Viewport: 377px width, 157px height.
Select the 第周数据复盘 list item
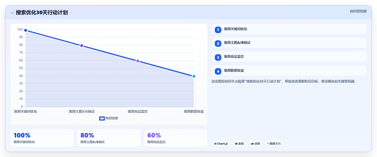pyautogui.click(x=289, y=71)
